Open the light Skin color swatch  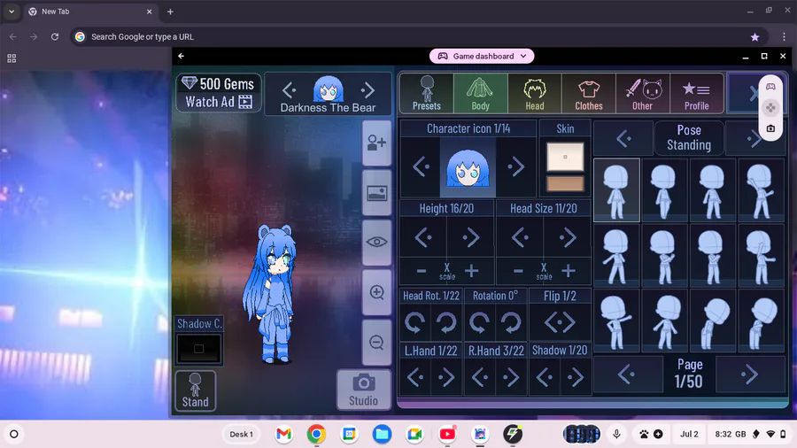[565, 157]
